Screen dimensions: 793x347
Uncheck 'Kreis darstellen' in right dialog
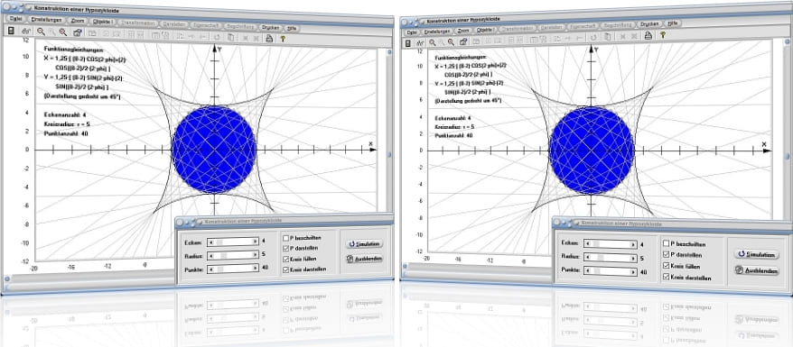666,277
